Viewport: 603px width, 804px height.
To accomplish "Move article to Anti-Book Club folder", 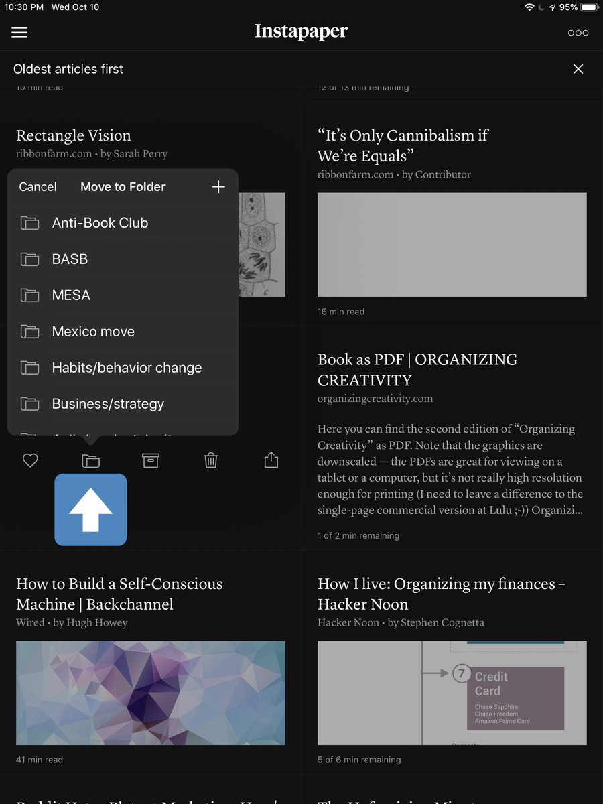I will (x=123, y=223).
